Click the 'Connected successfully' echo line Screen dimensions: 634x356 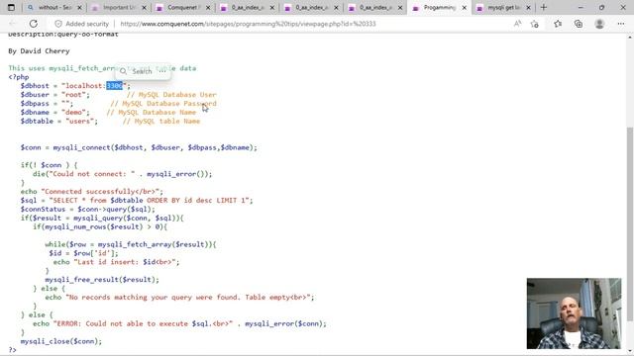92,191
